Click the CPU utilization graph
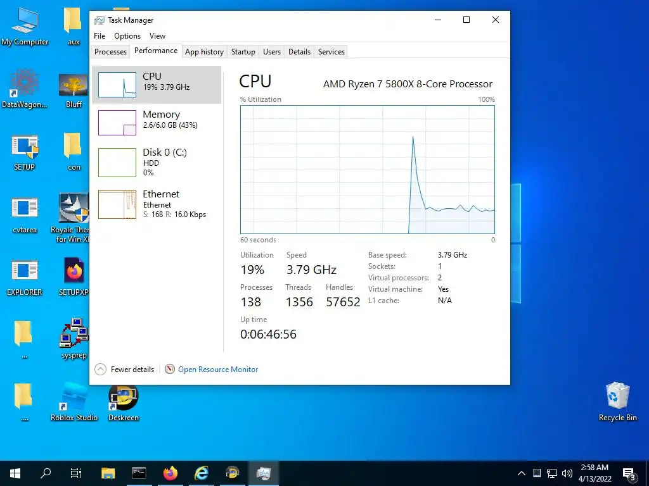Image resolution: width=649 pixels, height=486 pixels. click(x=368, y=170)
